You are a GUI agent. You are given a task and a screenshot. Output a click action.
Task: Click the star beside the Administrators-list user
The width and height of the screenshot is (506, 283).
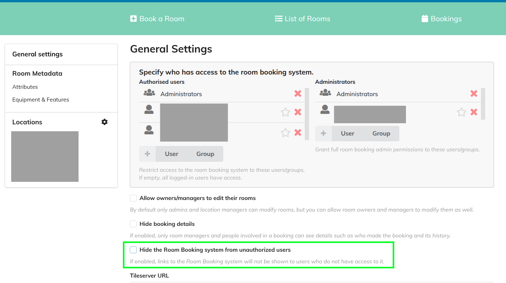point(461,112)
